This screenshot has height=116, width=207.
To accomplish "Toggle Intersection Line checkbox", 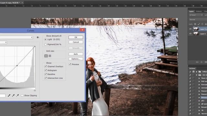I will point(46,78).
